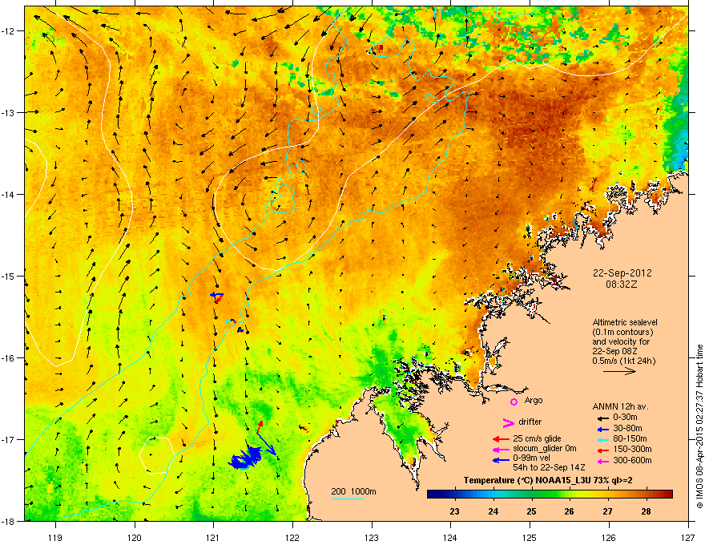
Task: Click the 0.5m/s velocity scale arrow
Action: pos(619,371)
